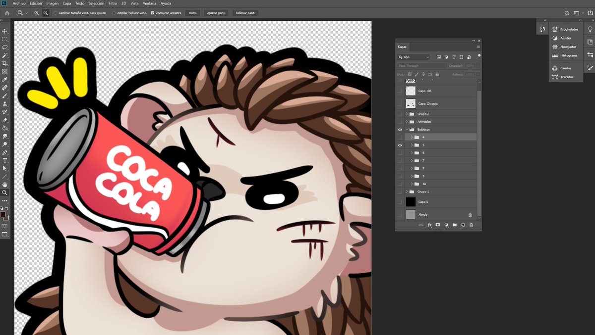Expand the Grupo 1 group
This screenshot has width=595, height=335.
(x=407, y=191)
